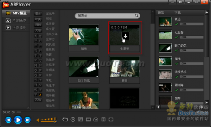The width and height of the screenshot is (211, 127).
Task: Enter fullscreen mode icon
Action: [x=111, y=119]
